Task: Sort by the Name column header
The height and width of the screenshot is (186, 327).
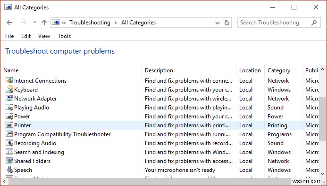Action: pyautogui.click(x=11, y=70)
